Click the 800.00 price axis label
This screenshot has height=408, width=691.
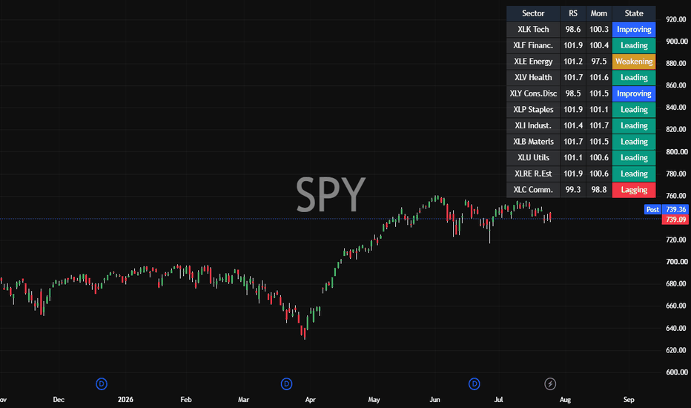point(676,152)
